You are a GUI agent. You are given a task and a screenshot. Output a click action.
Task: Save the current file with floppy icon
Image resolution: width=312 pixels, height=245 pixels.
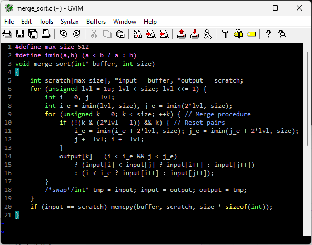(x=20, y=34)
